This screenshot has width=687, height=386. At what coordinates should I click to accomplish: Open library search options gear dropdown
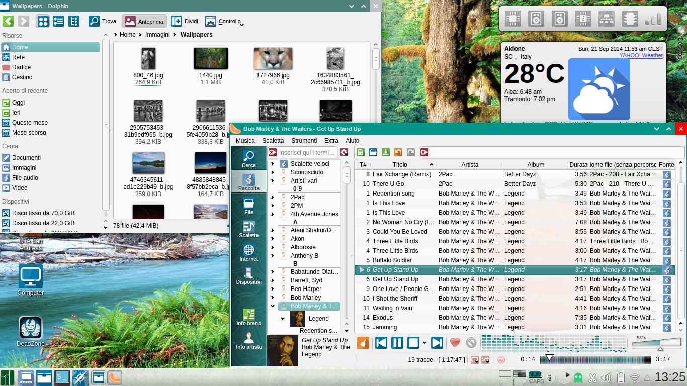tap(344, 152)
